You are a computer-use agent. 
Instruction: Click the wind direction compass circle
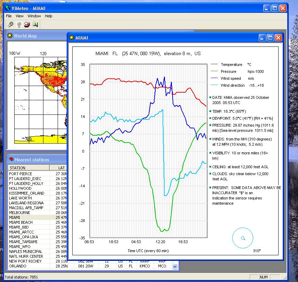(x=243, y=238)
